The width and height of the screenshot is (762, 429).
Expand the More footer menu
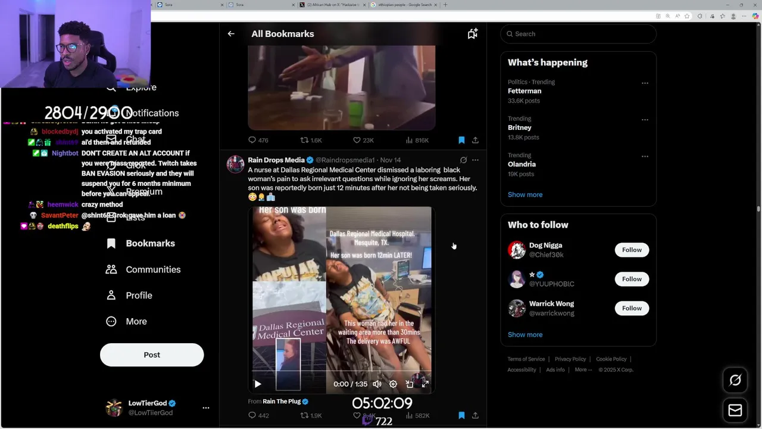click(583, 370)
